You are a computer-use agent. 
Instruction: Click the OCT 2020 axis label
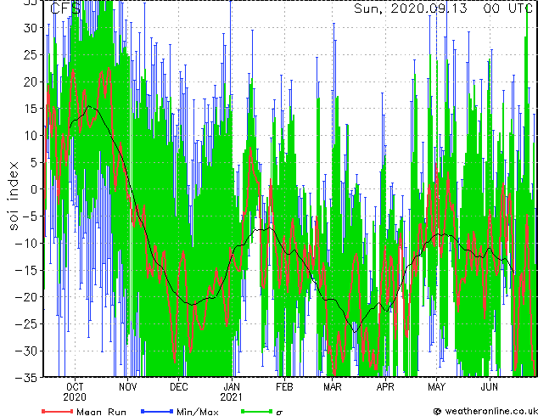pos(75,392)
